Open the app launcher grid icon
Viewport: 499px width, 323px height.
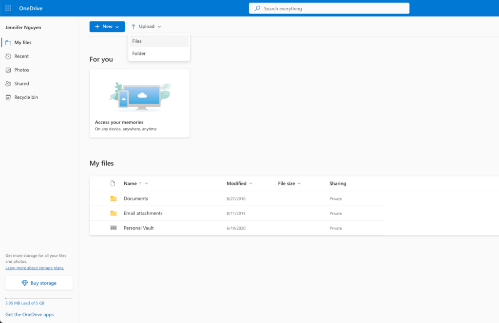(8, 8)
